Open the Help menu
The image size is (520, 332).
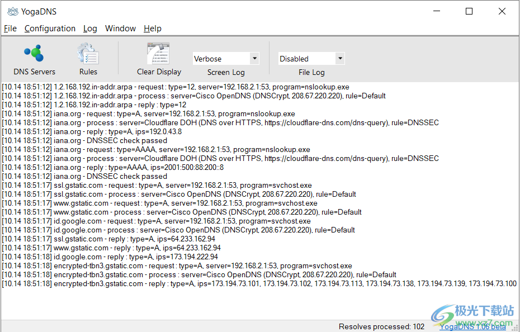point(153,29)
